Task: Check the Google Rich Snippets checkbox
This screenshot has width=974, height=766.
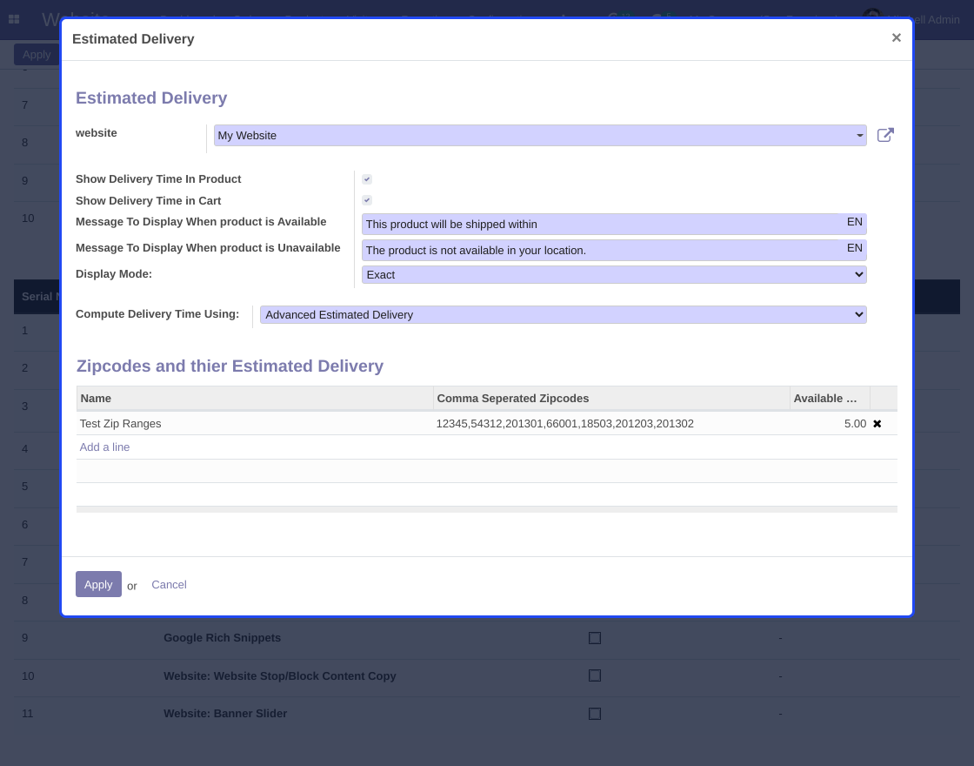Action: [x=595, y=638]
